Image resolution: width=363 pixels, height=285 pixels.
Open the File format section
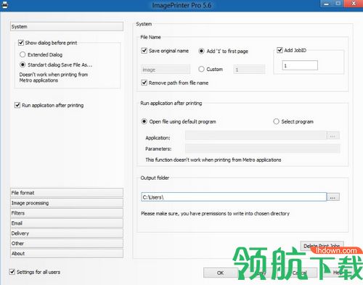pos(67,193)
